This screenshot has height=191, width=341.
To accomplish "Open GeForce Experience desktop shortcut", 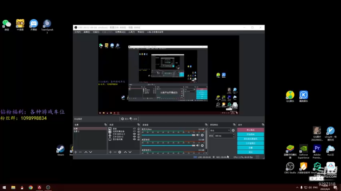I will coord(303,152).
